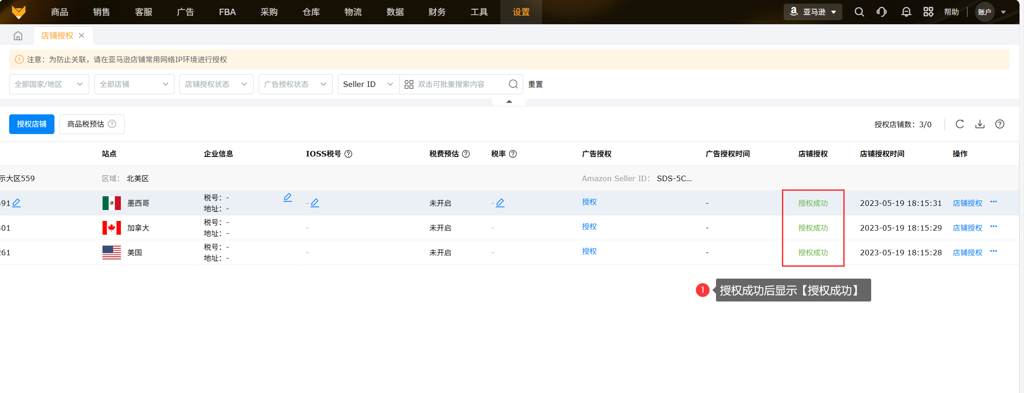Image resolution: width=1025 pixels, height=393 pixels.
Task: Open the 广告 menu
Action: [185, 12]
